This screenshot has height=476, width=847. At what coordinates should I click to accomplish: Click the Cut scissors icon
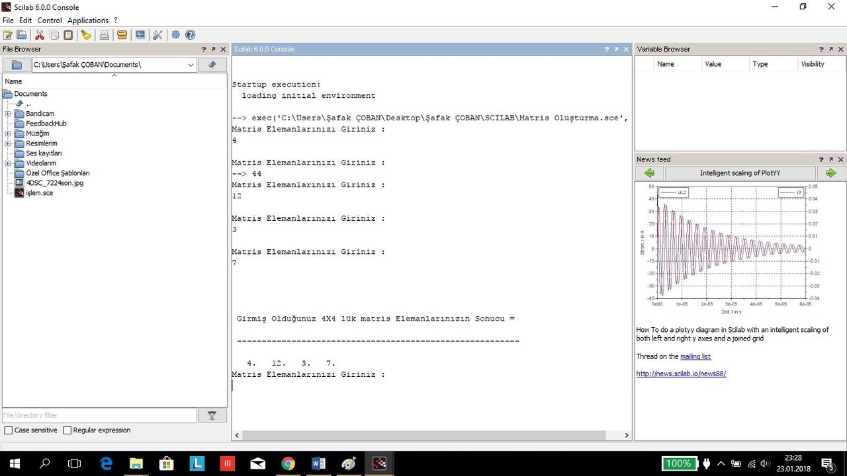40,35
